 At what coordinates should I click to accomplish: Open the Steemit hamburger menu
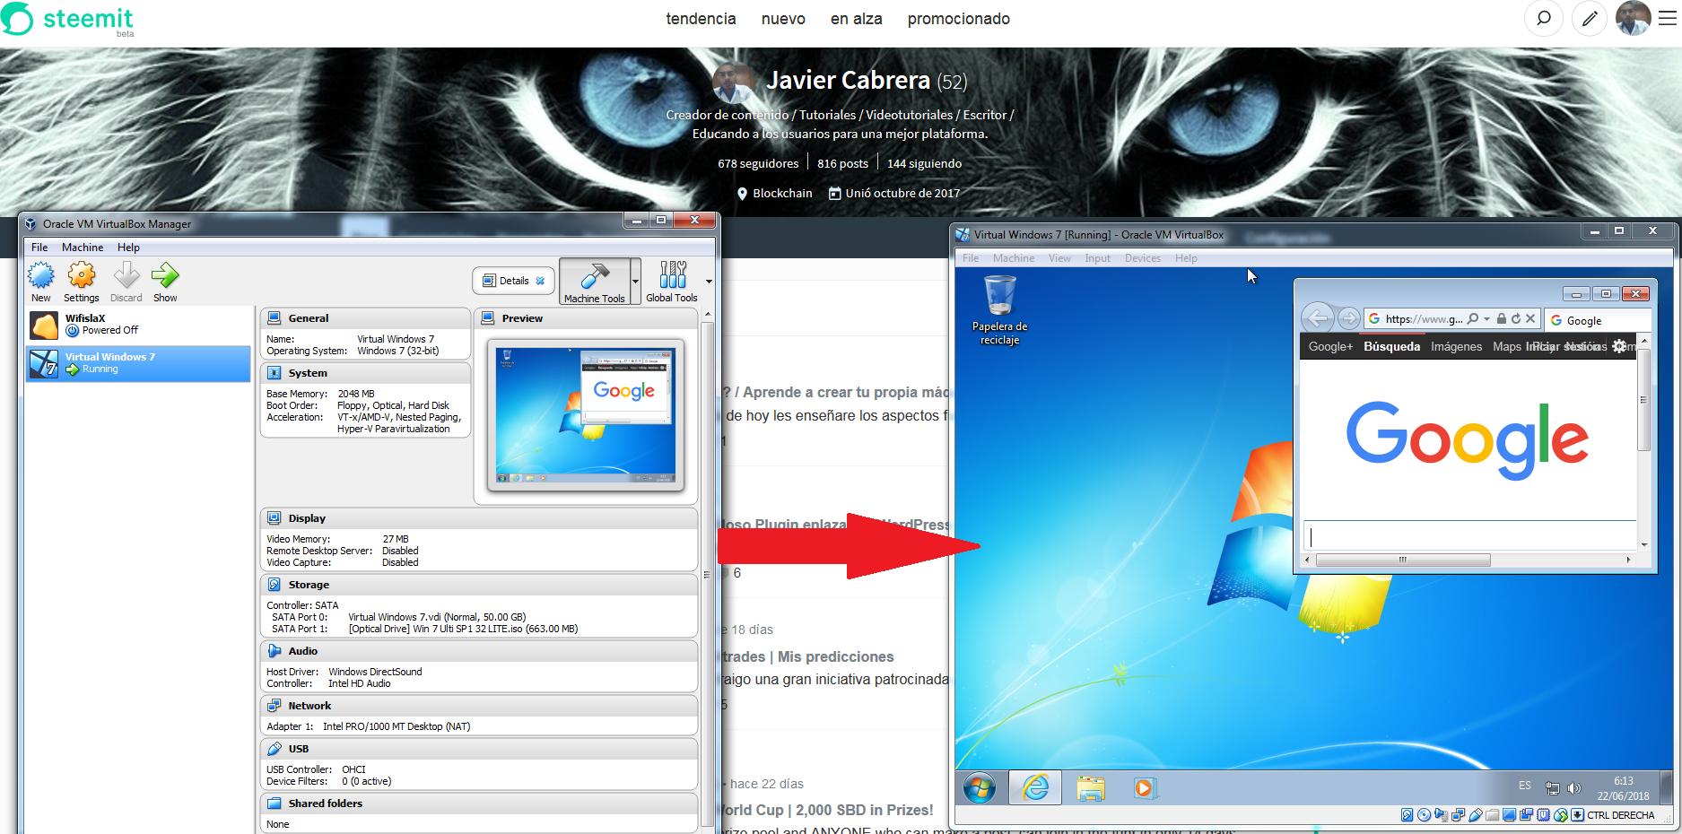point(1668,18)
